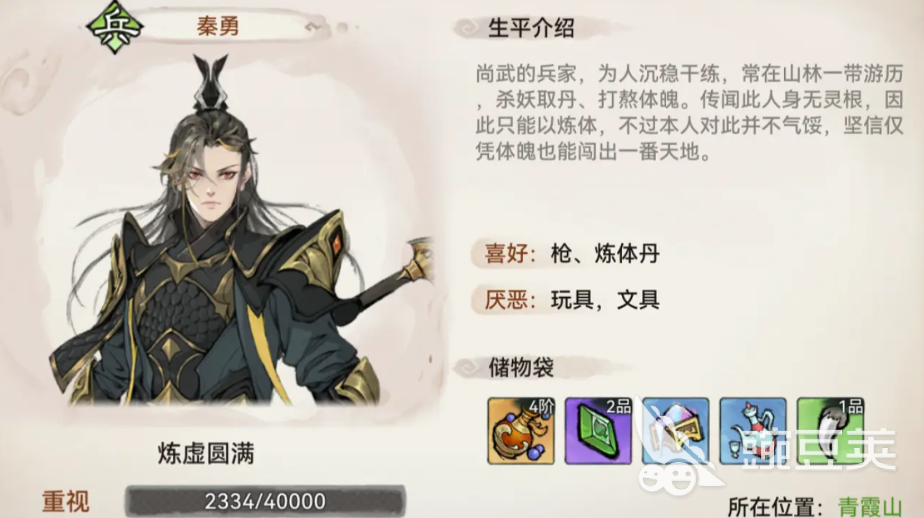The image size is (924, 518).
Task: Open the 1品 brush item
Action: point(830,431)
